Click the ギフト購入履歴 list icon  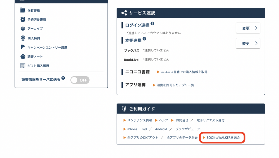click(x=23, y=65)
